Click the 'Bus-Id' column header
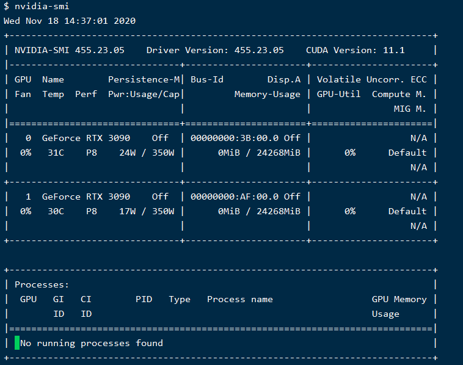The image size is (463, 365). (x=207, y=79)
